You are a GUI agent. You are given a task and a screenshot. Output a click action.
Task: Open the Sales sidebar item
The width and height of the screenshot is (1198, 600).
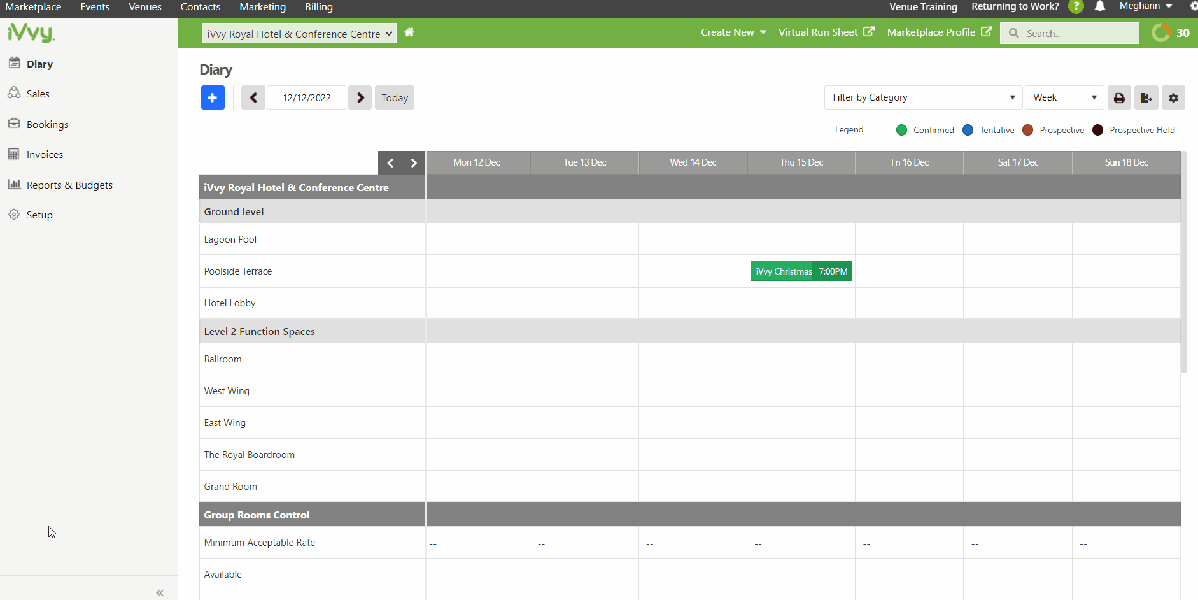(x=38, y=94)
